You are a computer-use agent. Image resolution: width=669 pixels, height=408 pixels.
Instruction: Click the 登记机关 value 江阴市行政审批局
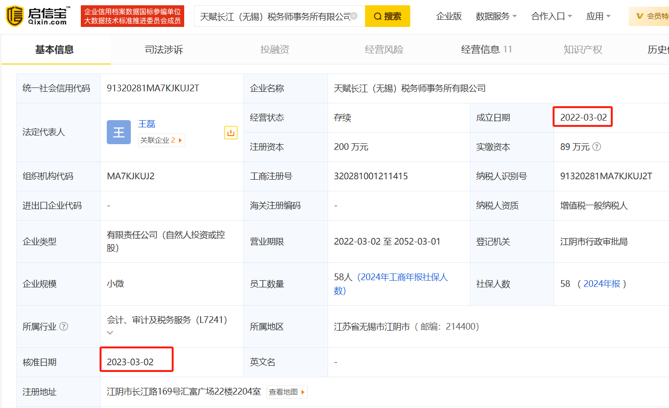tap(594, 242)
